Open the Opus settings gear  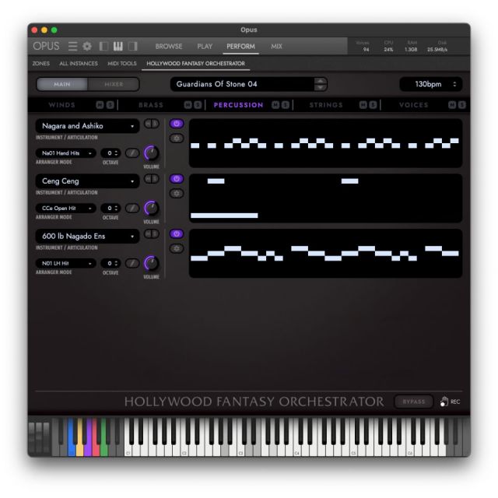tap(87, 47)
